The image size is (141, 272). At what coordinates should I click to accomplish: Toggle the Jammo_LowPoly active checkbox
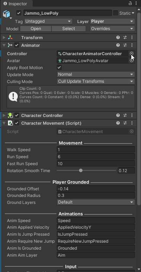(x=19, y=13)
